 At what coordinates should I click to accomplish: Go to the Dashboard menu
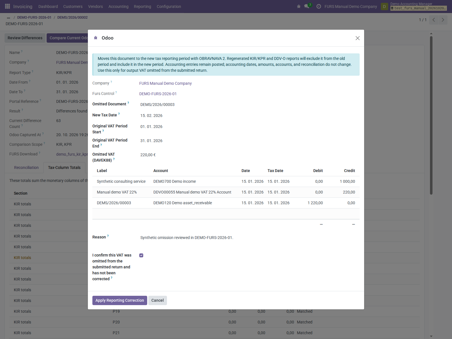click(x=48, y=6)
